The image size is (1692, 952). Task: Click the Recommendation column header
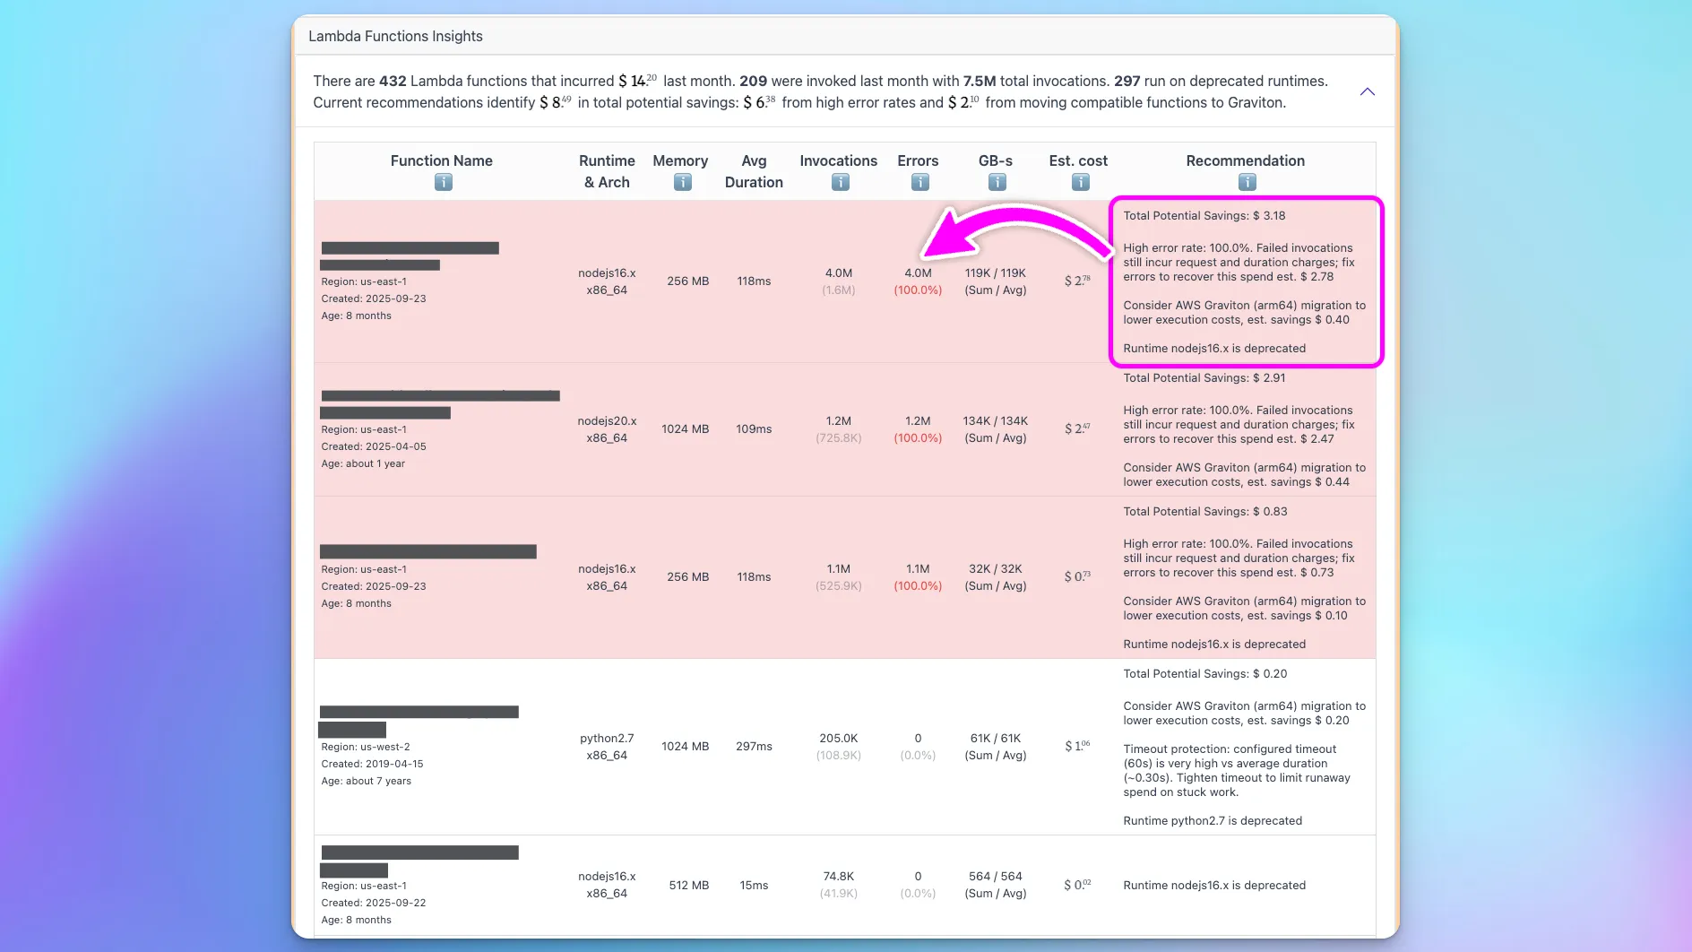tap(1245, 160)
